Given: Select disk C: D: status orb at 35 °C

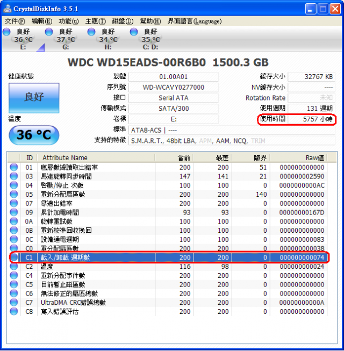Looking at the screenshot, I should tap(134, 32).
